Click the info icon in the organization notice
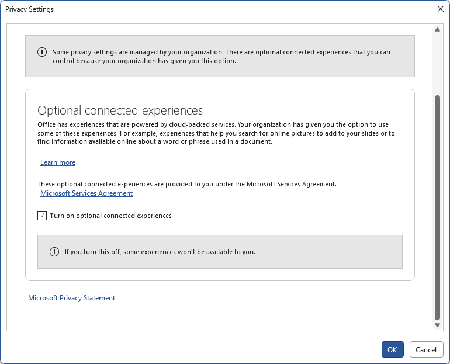The image size is (450, 364). 42,52
